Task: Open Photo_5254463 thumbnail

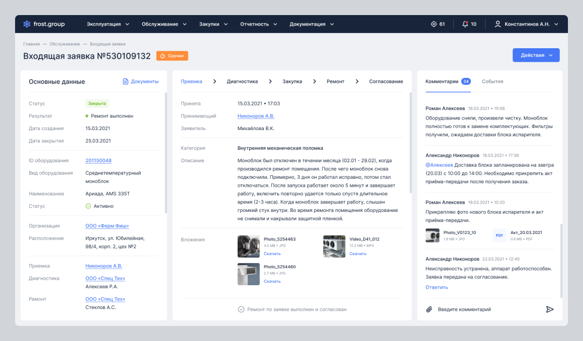Action: [248, 246]
